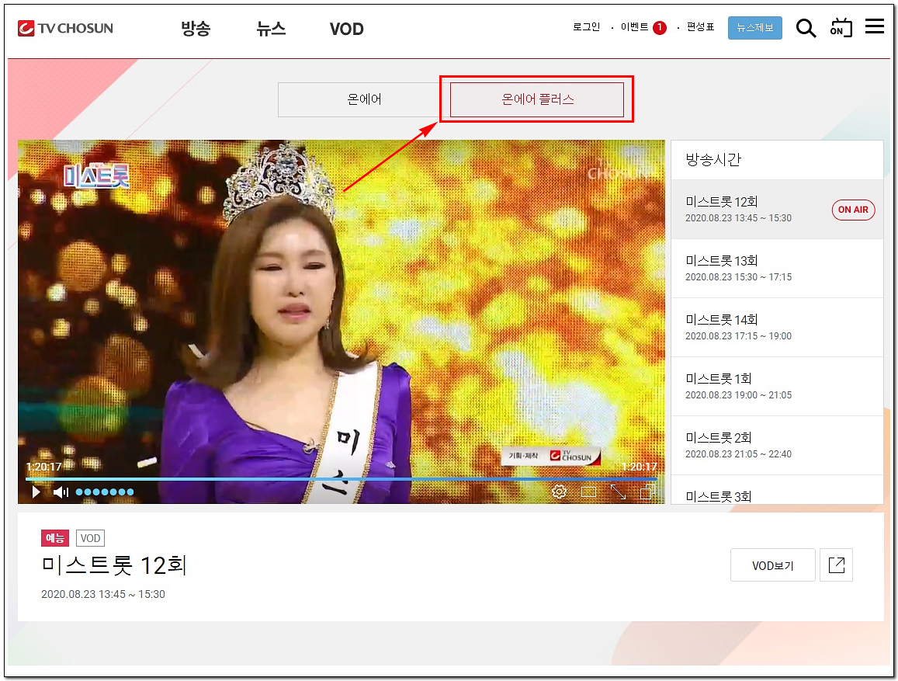Open the 뉴스 menu
Image resolution: width=898 pixels, height=681 pixels.
[271, 28]
